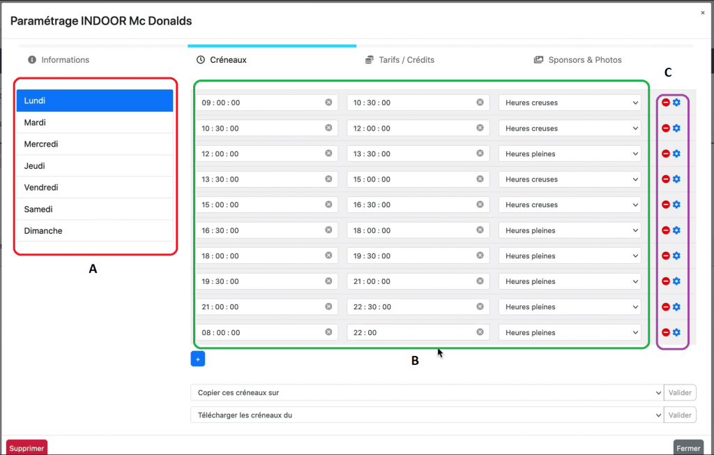The image size is (714, 455).
Task: Delete the slot starting at 08:00:00
Action: click(666, 332)
